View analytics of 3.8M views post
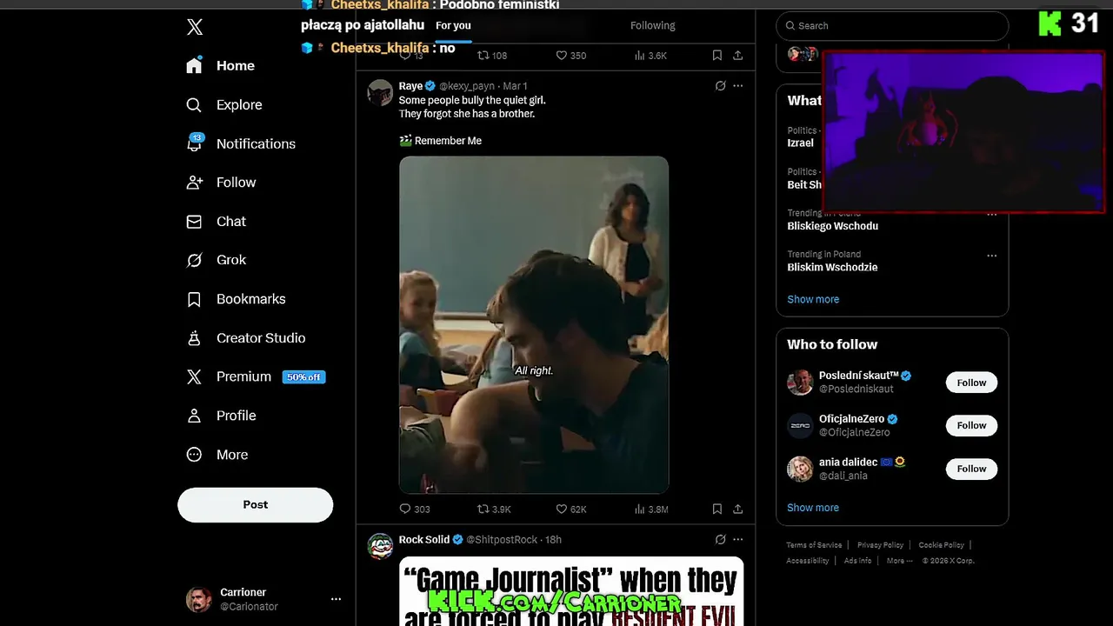The width and height of the screenshot is (1113, 626). click(651, 509)
